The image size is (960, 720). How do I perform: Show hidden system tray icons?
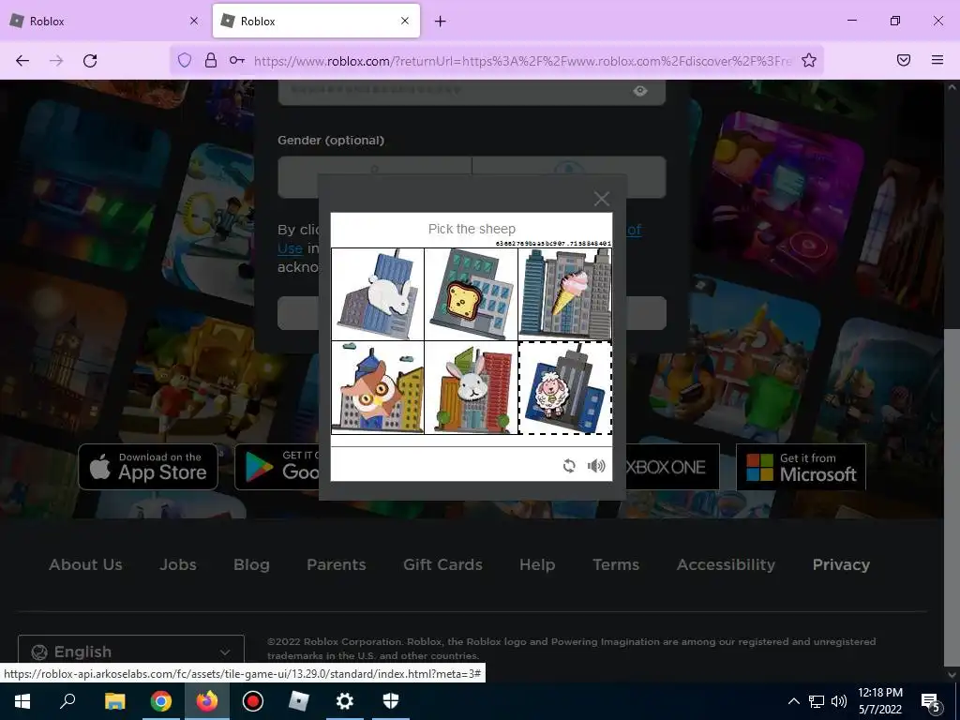pyautogui.click(x=793, y=701)
